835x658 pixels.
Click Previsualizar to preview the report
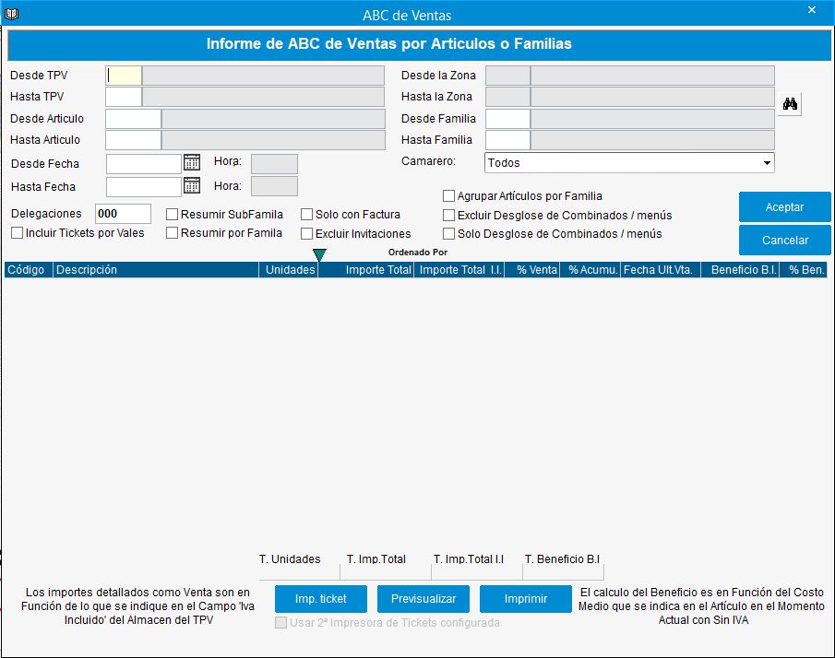click(423, 598)
